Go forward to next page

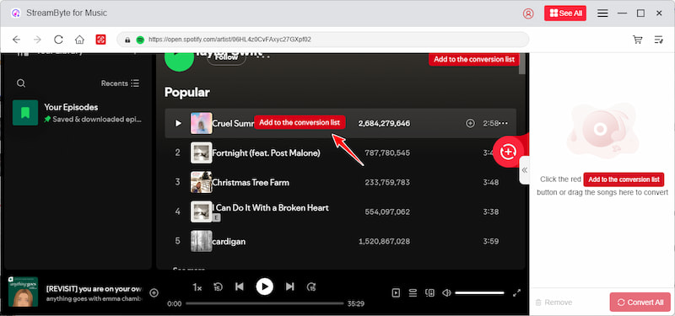(x=37, y=40)
